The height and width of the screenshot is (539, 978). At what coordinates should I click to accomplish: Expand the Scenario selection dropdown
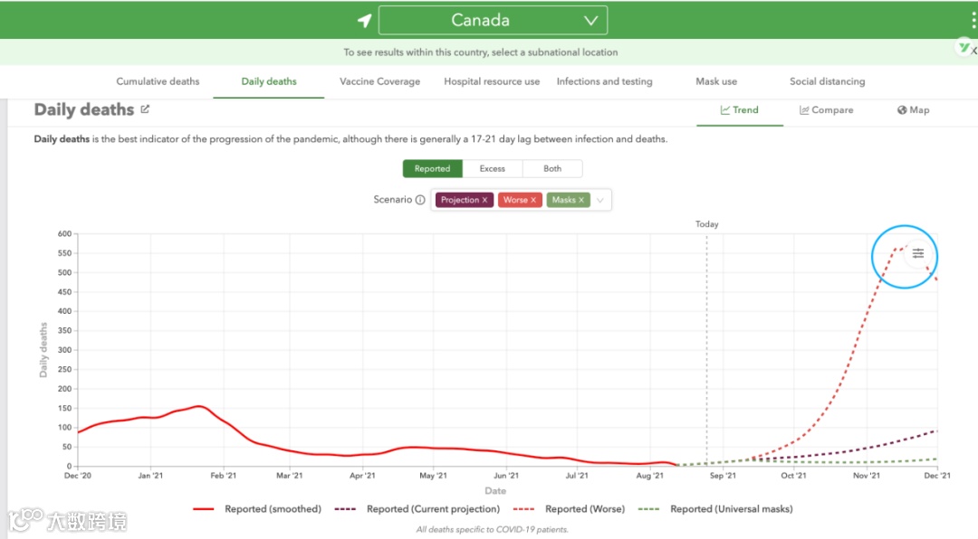tap(600, 200)
